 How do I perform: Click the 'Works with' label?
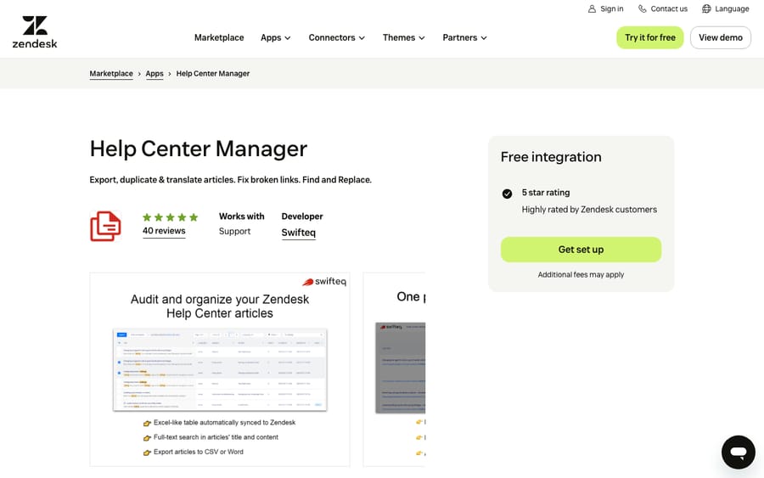(242, 217)
